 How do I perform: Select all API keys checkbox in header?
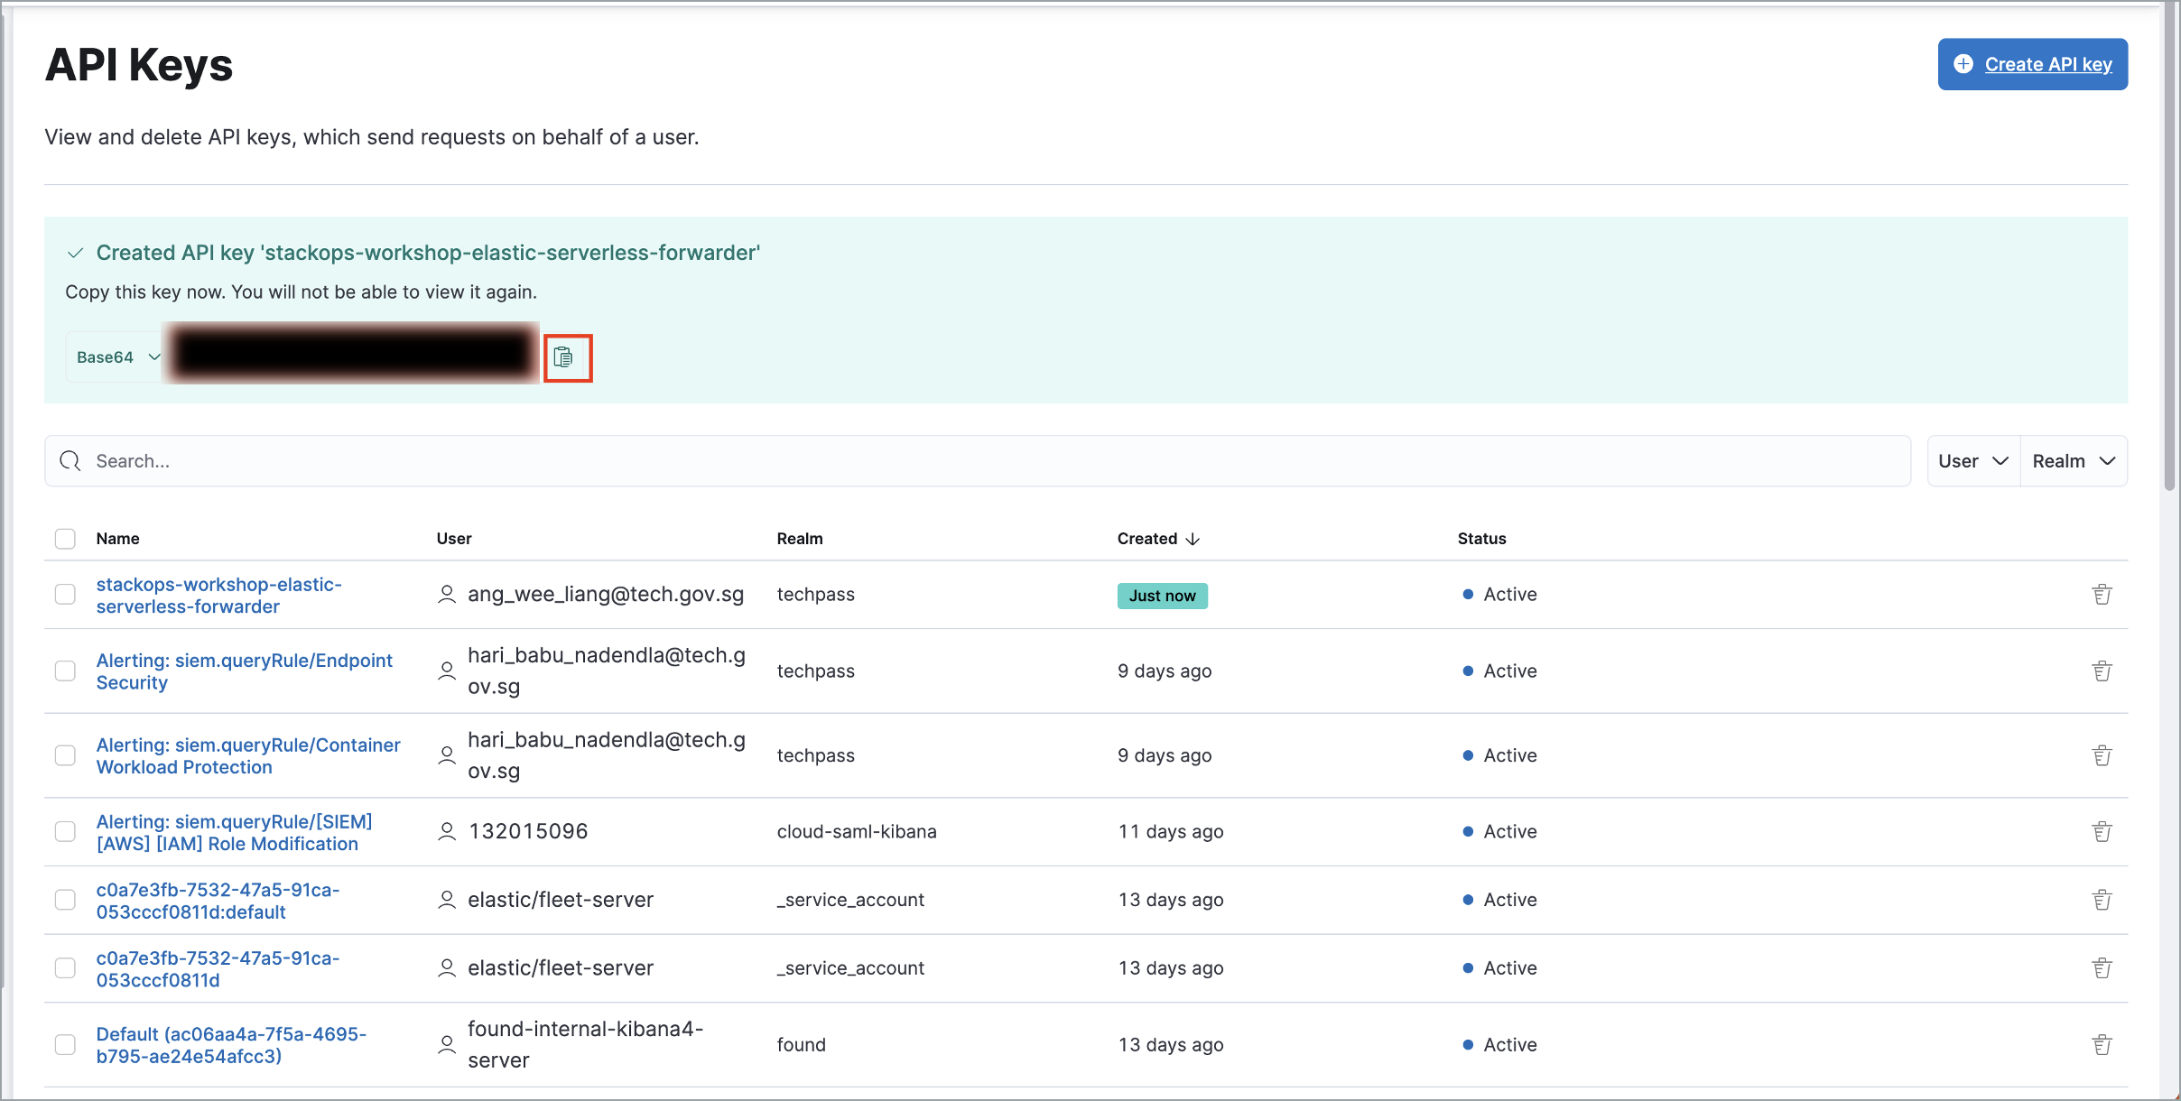(65, 539)
